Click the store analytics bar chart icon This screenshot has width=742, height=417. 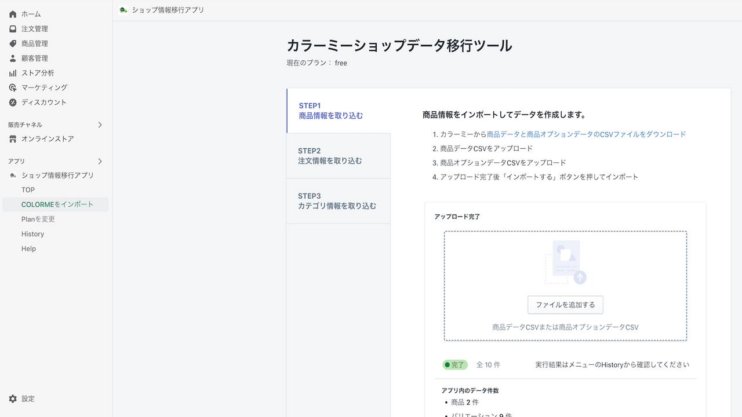point(13,73)
